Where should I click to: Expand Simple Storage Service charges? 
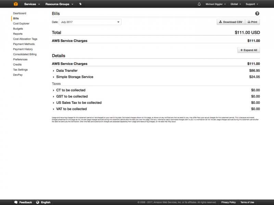[x=74, y=77]
